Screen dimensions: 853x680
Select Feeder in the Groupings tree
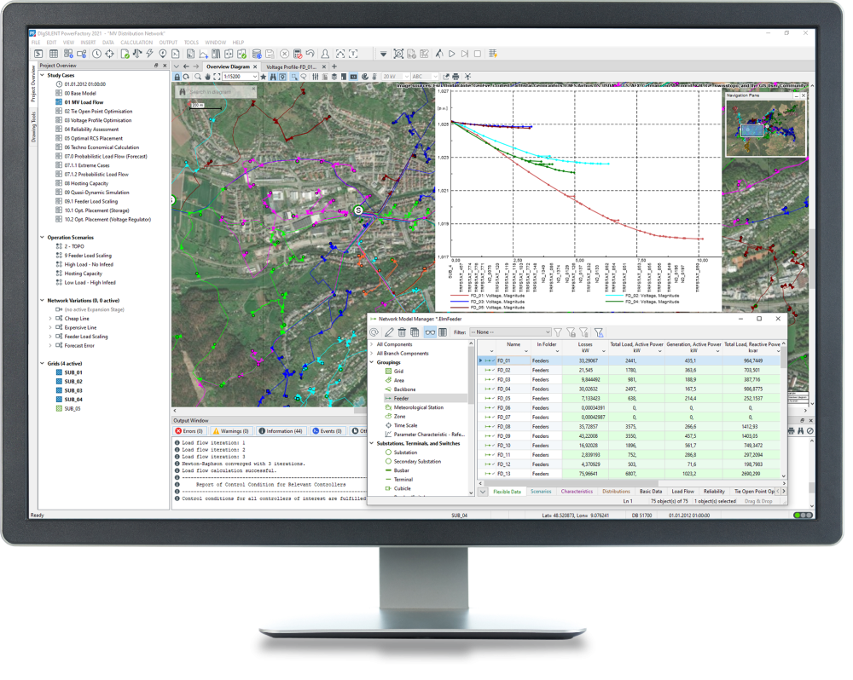click(x=402, y=399)
